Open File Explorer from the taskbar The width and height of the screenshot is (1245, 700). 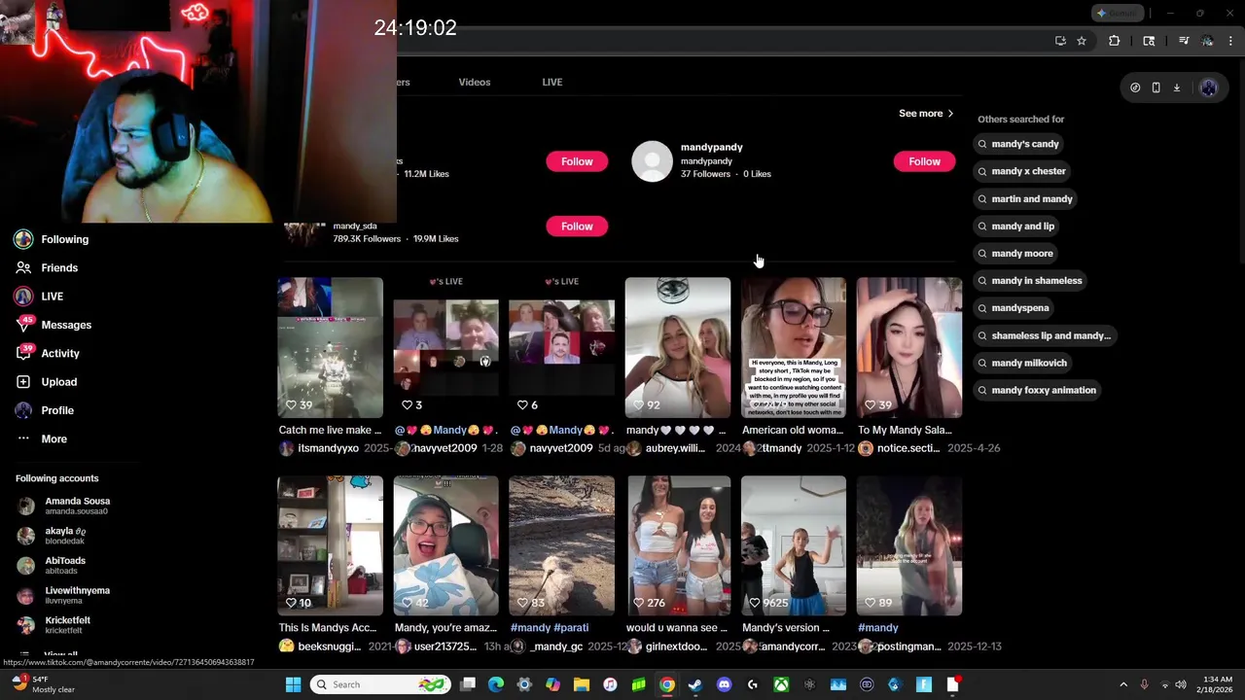[582, 684]
